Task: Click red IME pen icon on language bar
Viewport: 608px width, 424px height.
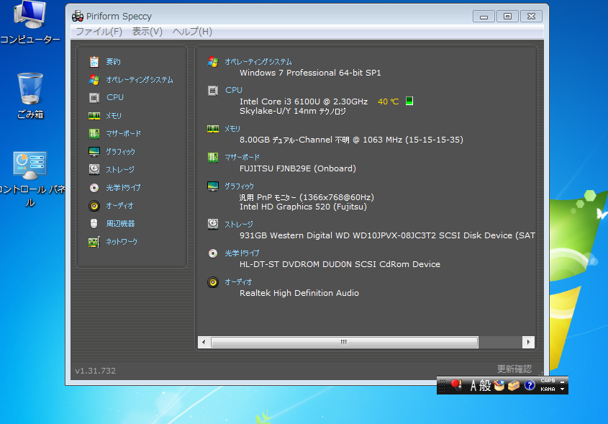Action: (x=457, y=385)
